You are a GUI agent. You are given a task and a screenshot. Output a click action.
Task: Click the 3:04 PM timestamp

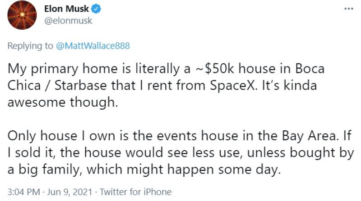pyautogui.click(x=24, y=192)
